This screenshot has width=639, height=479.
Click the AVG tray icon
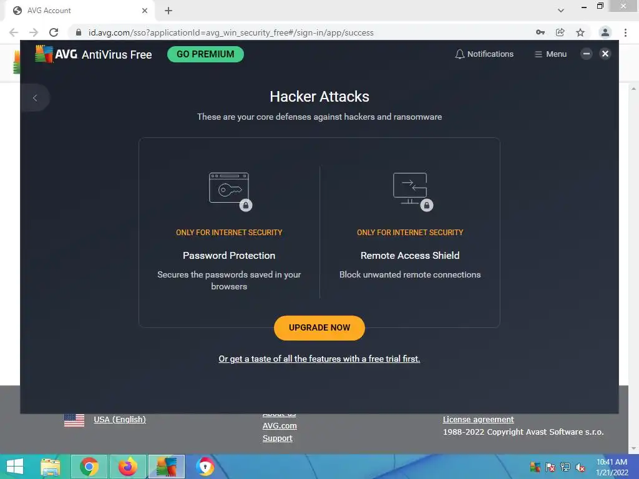[x=535, y=467]
